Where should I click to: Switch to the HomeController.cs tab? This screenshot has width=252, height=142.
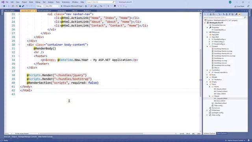point(44,11)
